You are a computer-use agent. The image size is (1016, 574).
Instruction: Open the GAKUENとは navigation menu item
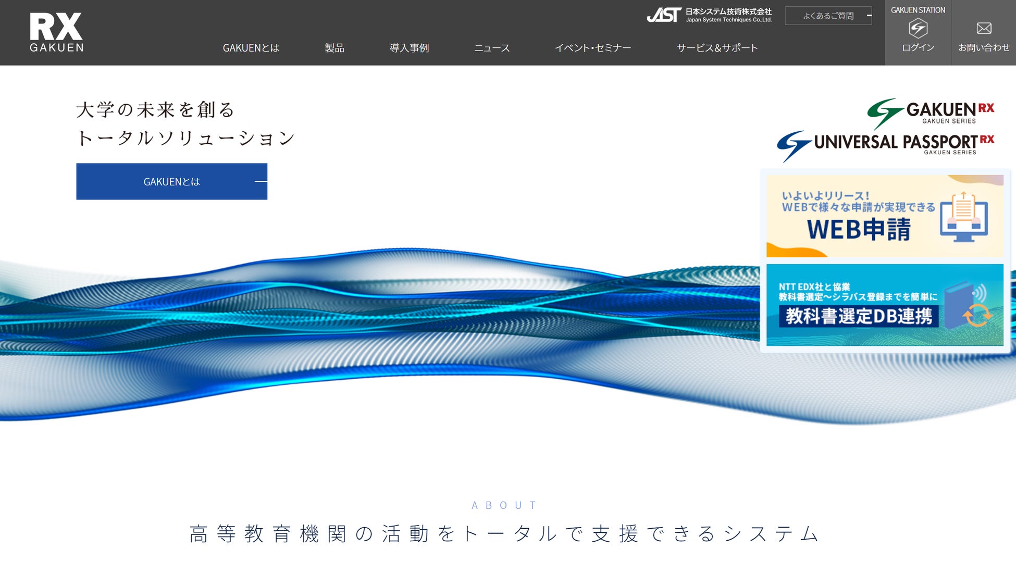tap(251, 48)
